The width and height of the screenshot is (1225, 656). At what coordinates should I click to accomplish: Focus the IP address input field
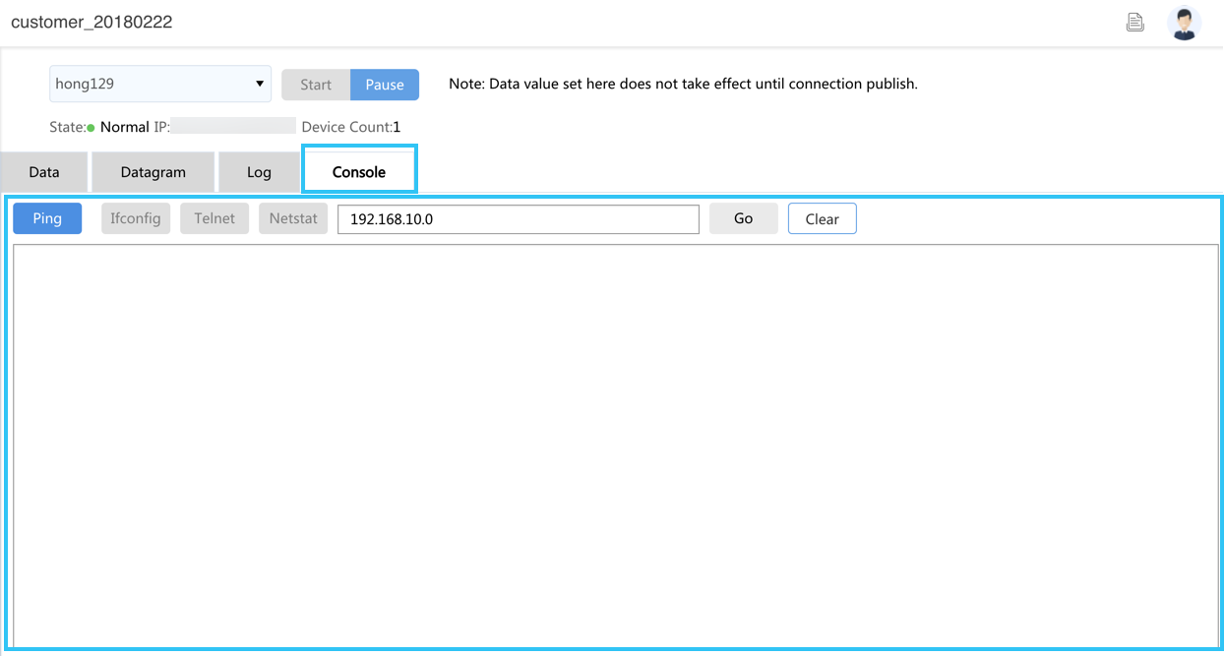(519, 219)
